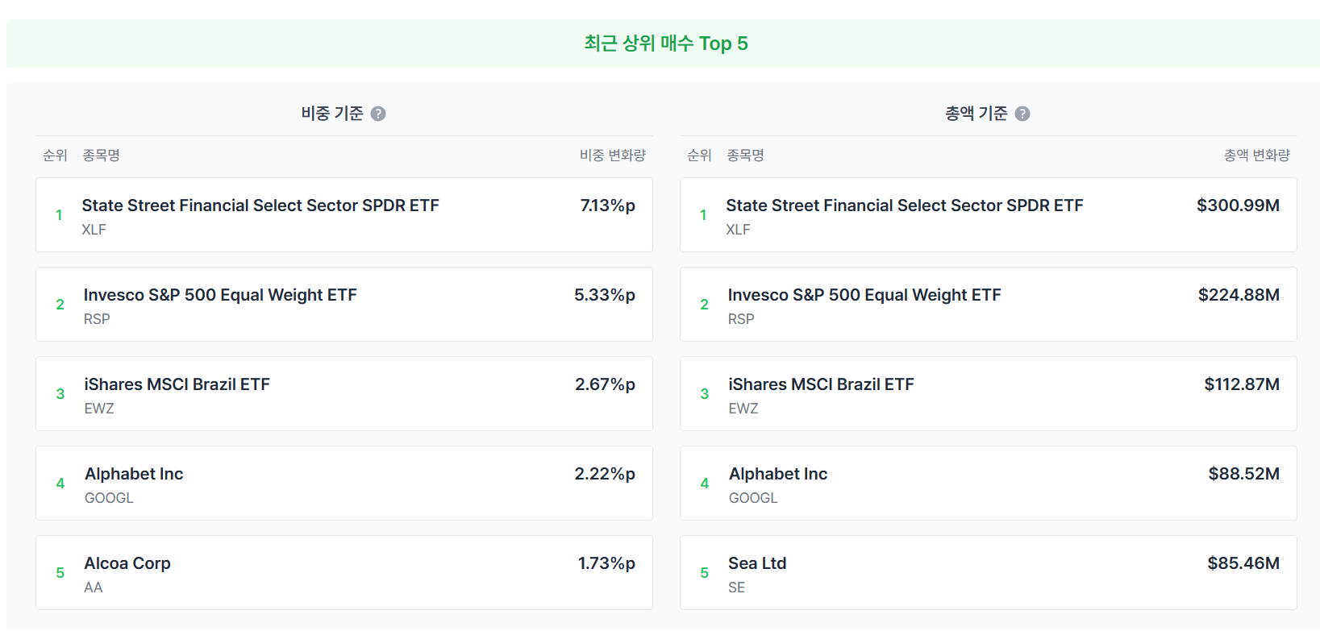The width and height of the screenshot is (1320, 631).
Task: Click the SE ticker symbol
Action: (x=736, y=587)
